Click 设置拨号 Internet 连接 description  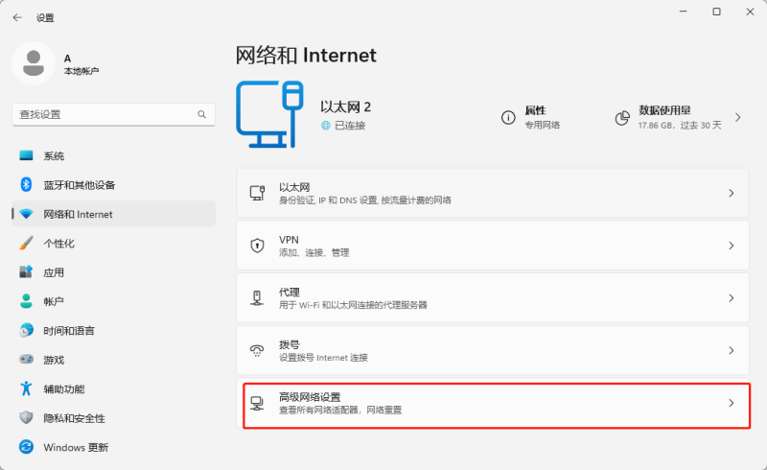click(323, 358)
